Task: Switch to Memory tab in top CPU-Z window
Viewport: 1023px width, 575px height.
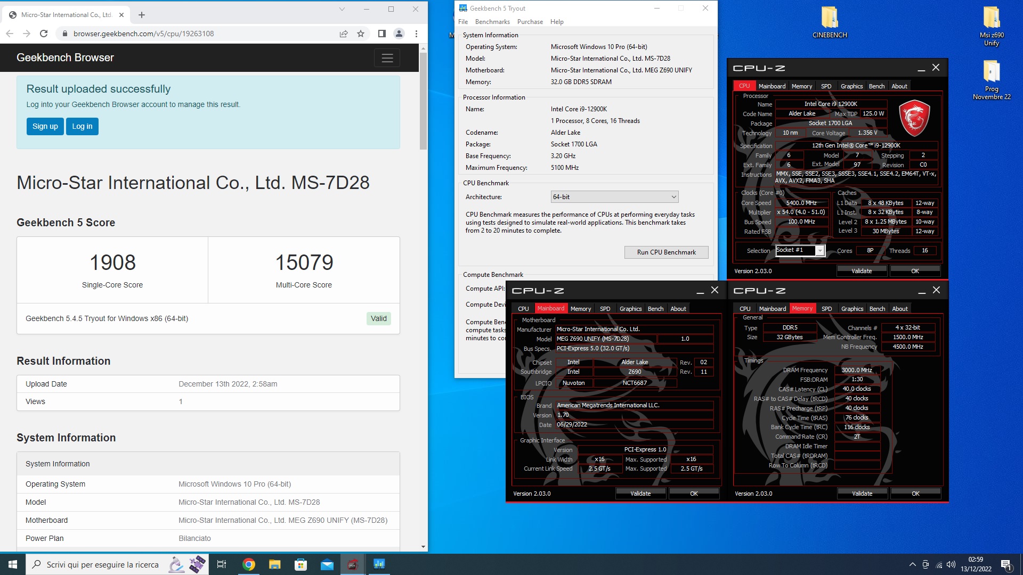Action: pos(801,86)
